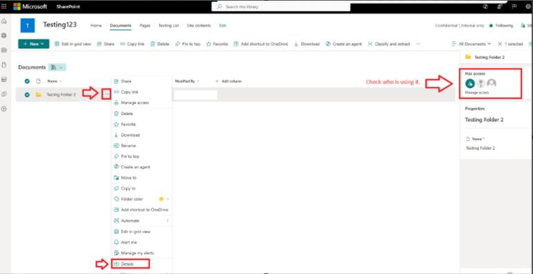Select Share in the context menu

[141, 81]
